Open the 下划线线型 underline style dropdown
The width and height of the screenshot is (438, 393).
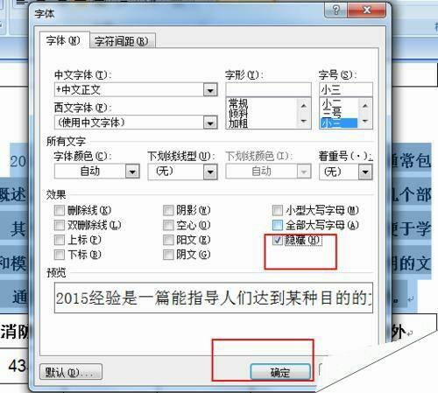(210, 172)
